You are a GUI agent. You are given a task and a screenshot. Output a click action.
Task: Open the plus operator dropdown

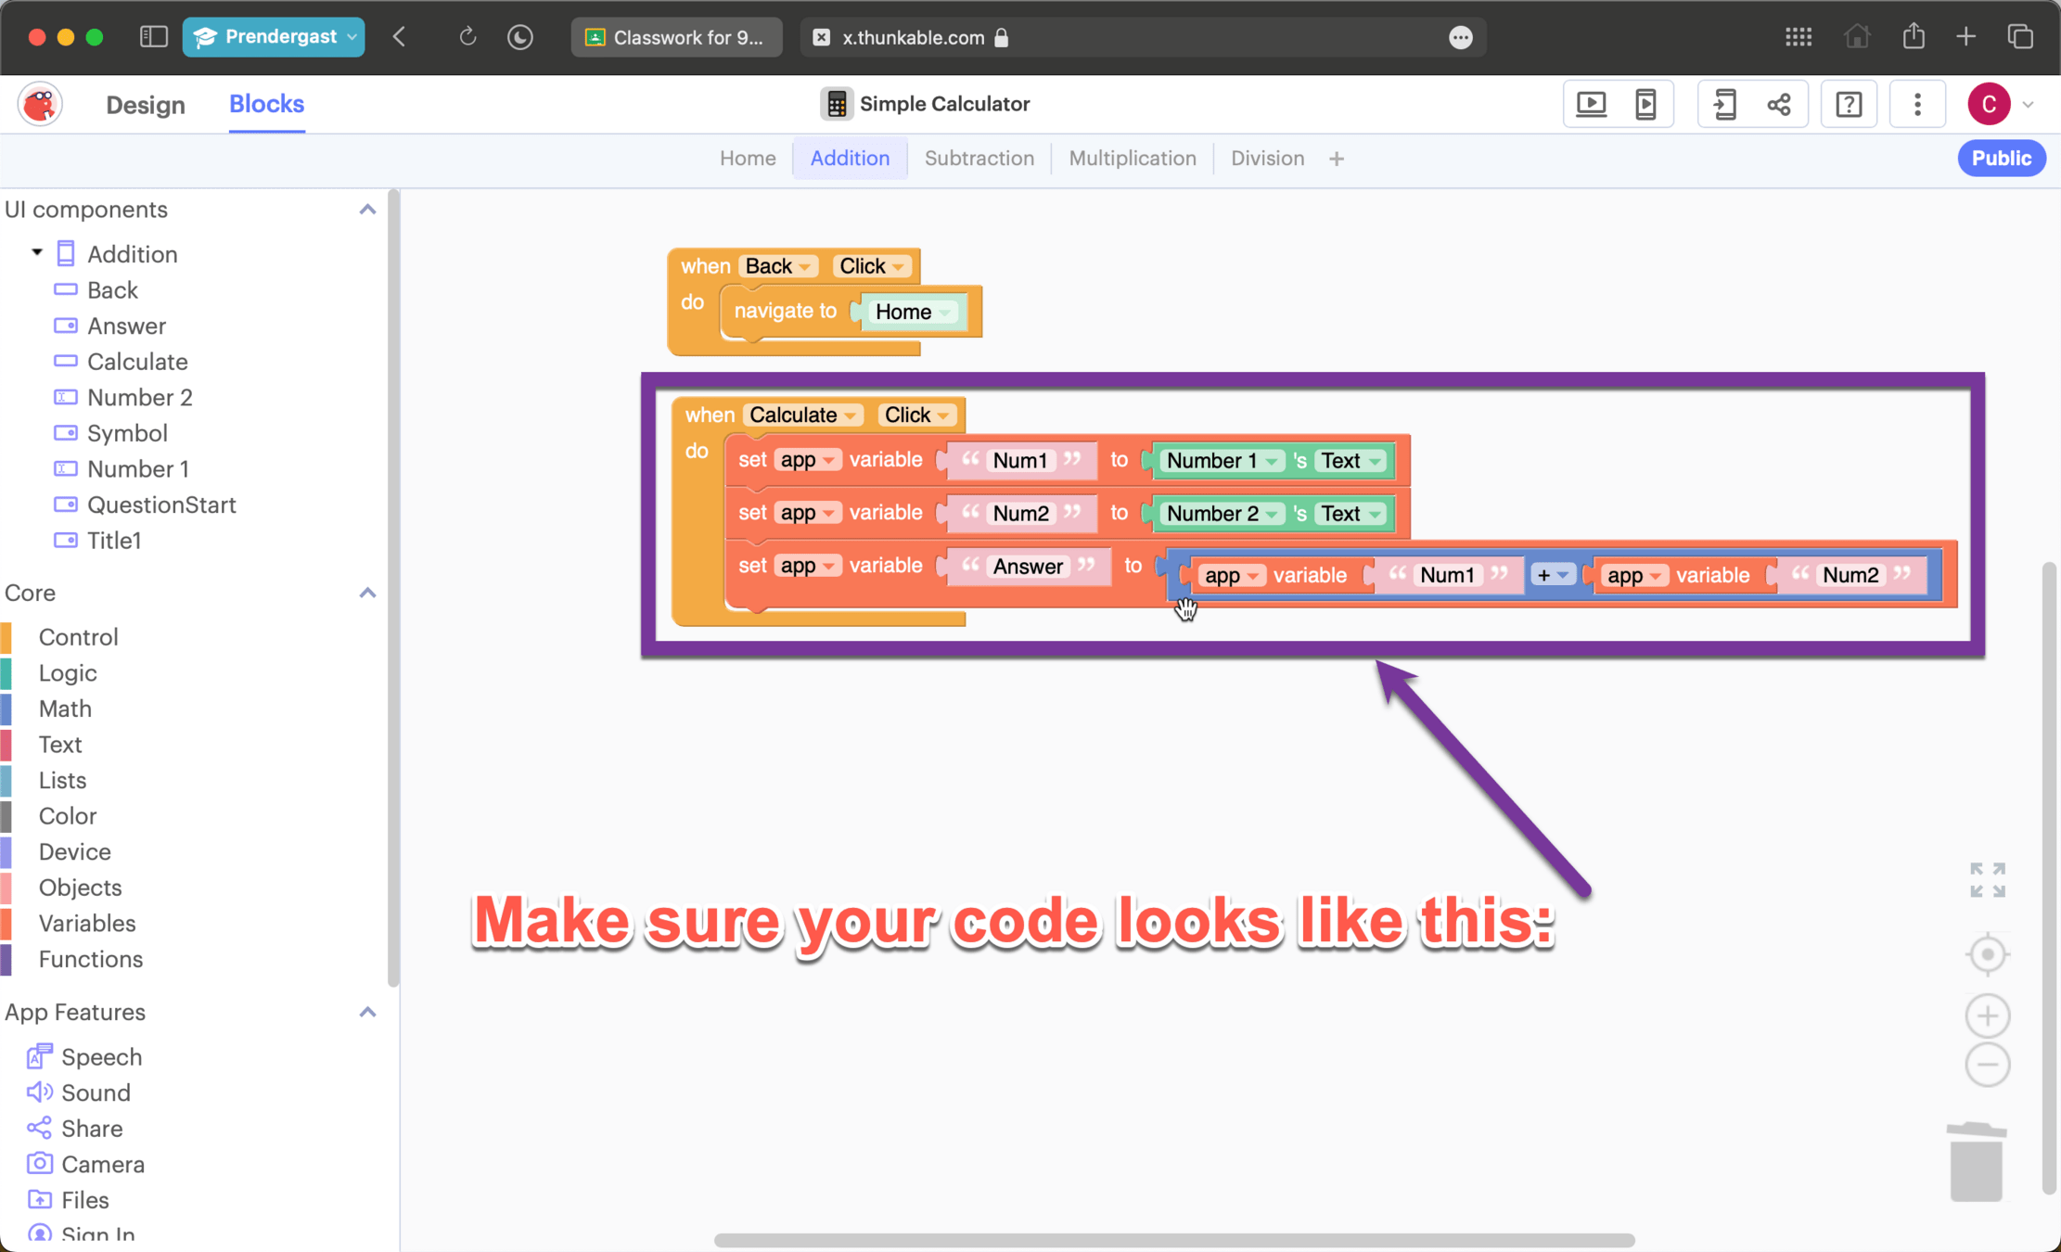(x=1552, y=575)
